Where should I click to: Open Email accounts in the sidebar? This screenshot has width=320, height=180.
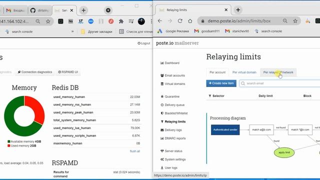pyautogui.click(x=172, y=75)
